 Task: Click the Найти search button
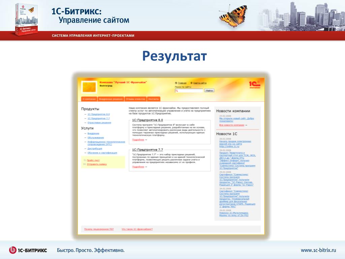209,90
